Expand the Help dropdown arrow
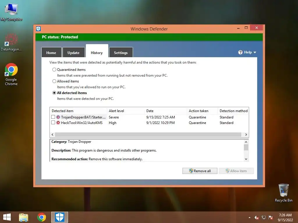Viewport: 298px width, 223px height. 255,52
